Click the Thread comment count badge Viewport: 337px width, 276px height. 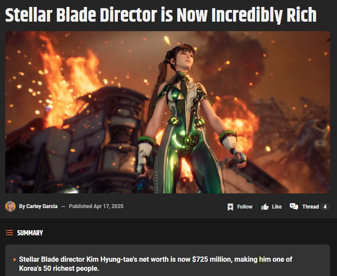[325, 207]
